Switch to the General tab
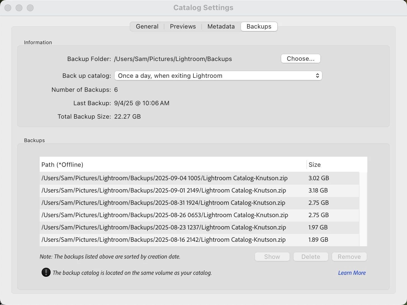This screenshot has width=407, height=305. 147,27
